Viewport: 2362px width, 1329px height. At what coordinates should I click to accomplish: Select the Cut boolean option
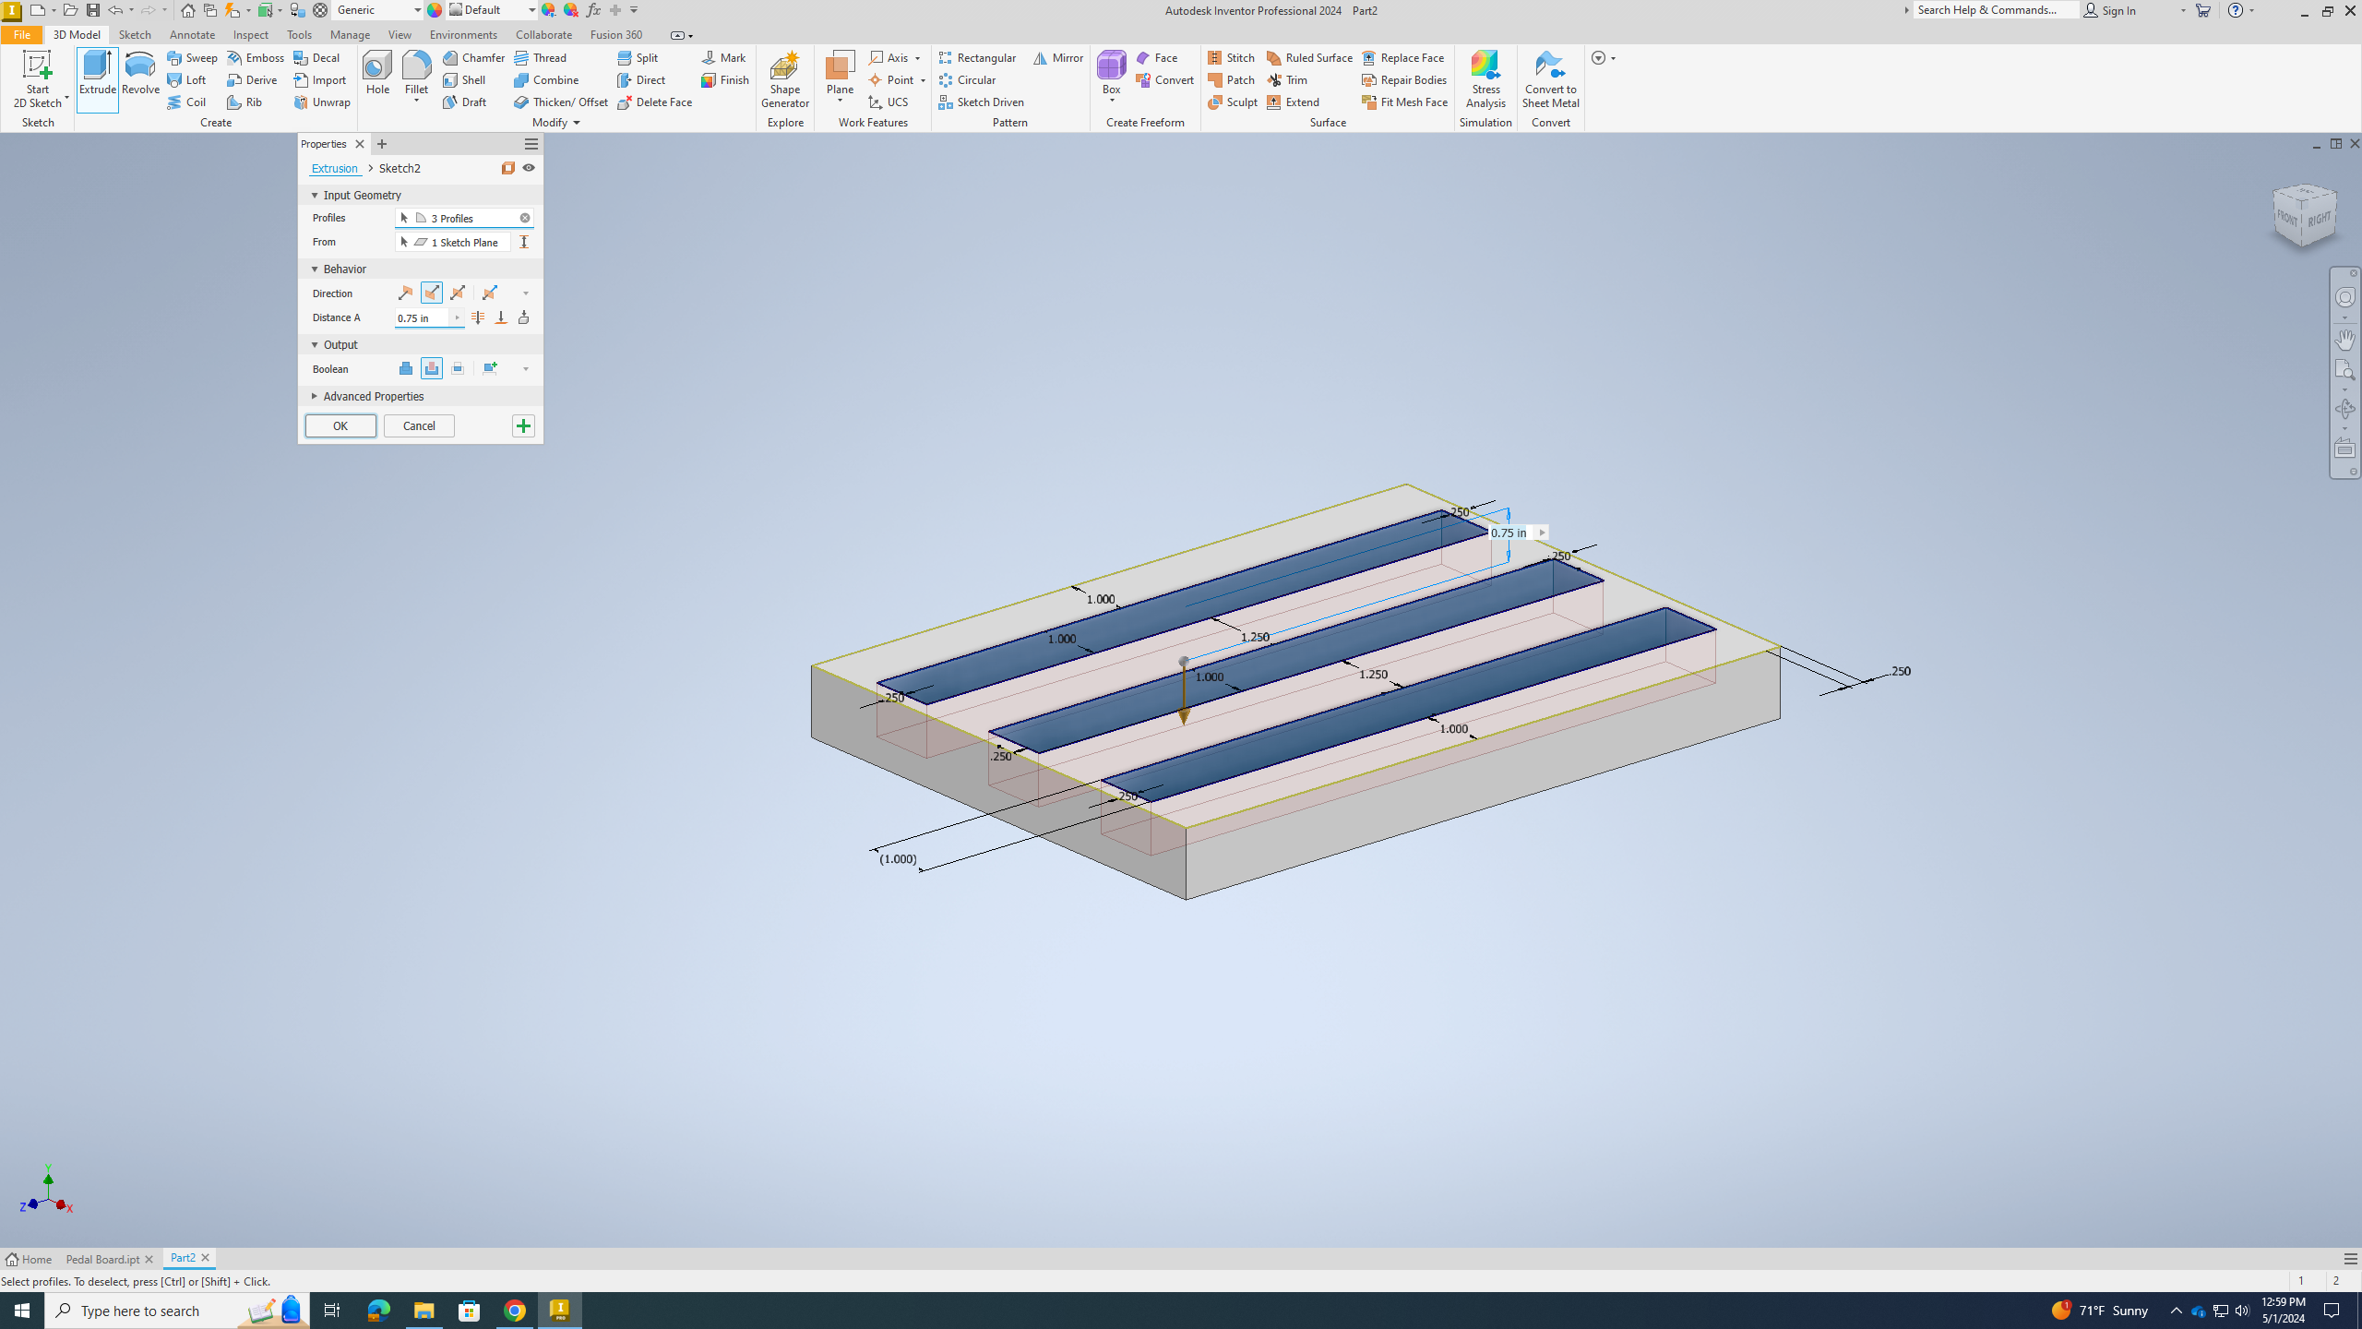(x=431, y=369)
